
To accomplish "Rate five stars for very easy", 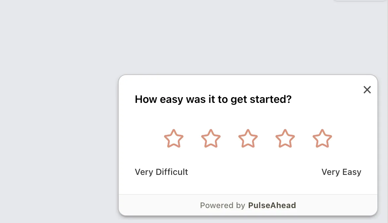I will (x=322, y=139).
